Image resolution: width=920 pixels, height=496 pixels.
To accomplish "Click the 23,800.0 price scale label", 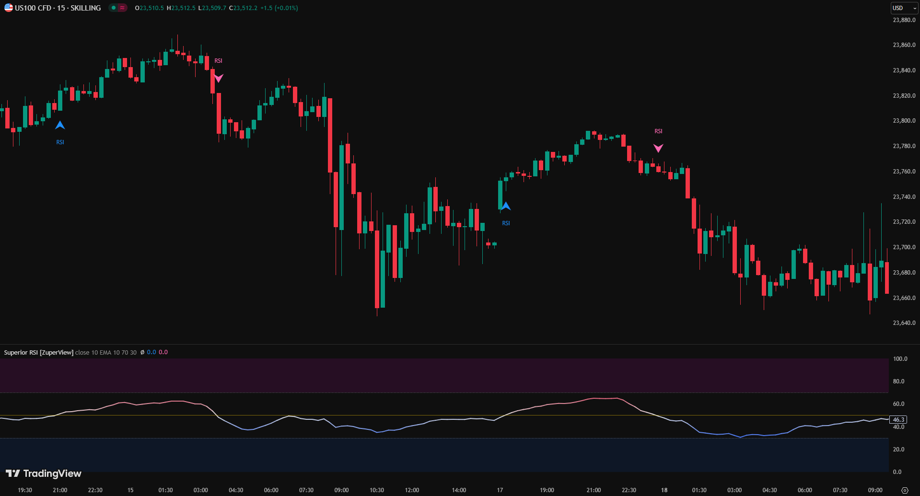I will tap(904, 121).
